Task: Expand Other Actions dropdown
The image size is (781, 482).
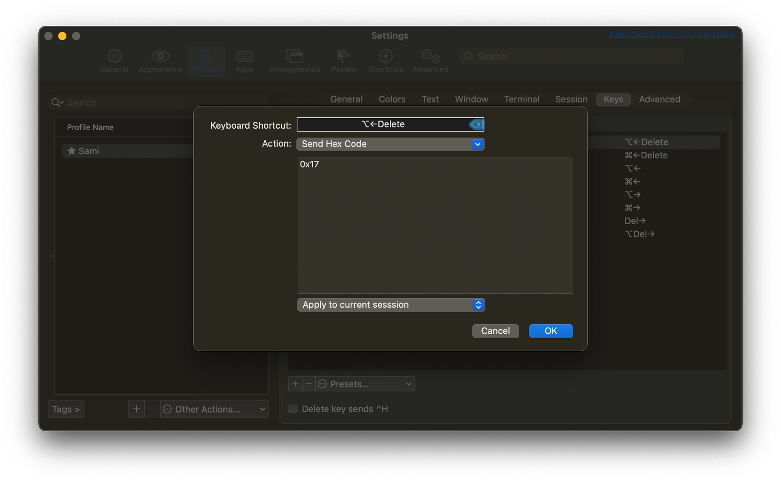Action: pos(214,409)
